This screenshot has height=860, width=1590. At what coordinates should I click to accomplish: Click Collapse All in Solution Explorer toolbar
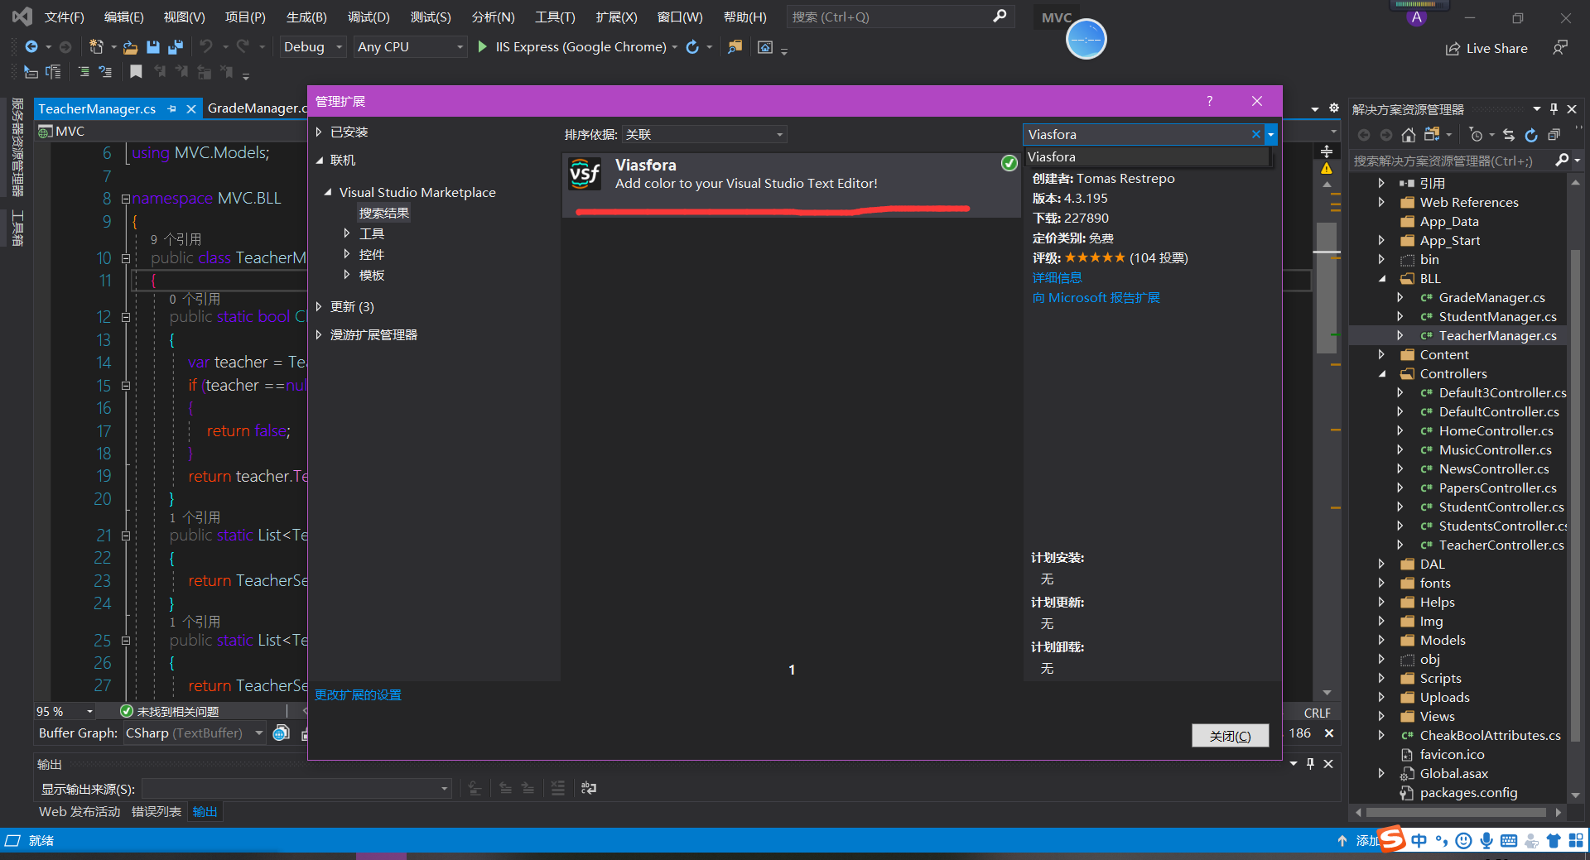(1554, 136)
